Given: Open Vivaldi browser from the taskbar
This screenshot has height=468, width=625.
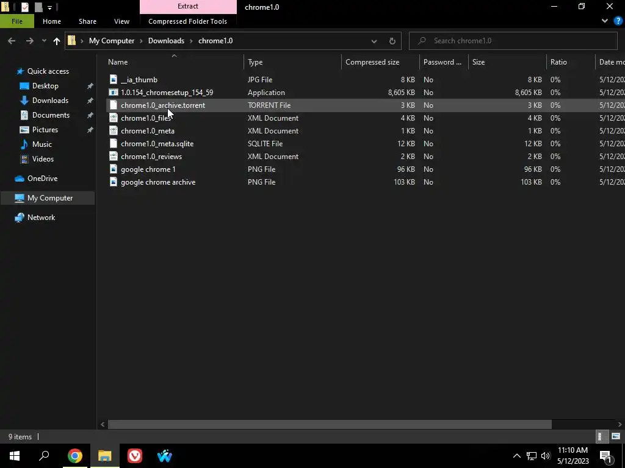Looking at the screenshot, I should pyautogui.click(x=135, y=456).
